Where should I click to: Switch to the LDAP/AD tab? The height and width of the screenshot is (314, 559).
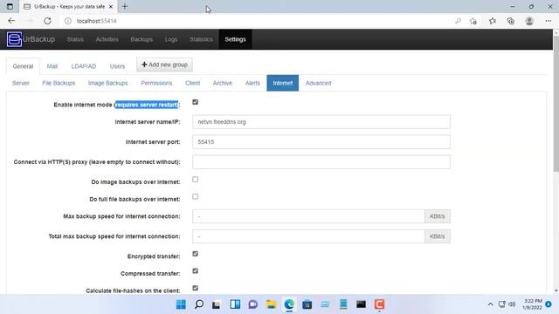point(84,66)
